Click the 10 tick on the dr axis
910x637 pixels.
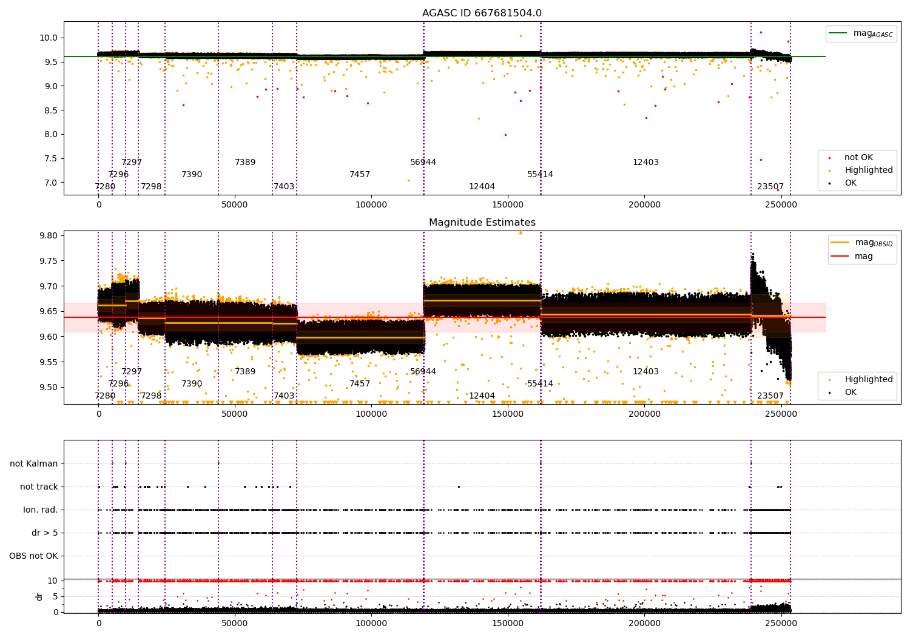pyautogui.click(x=53, y=581)
